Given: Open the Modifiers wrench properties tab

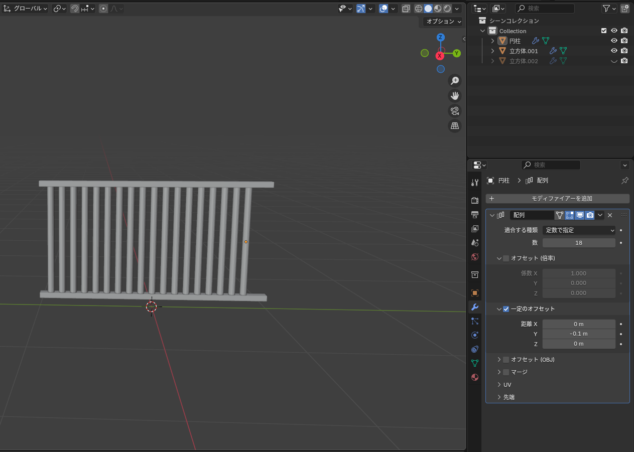Looking at the screenshot, I should click(475, 307).
